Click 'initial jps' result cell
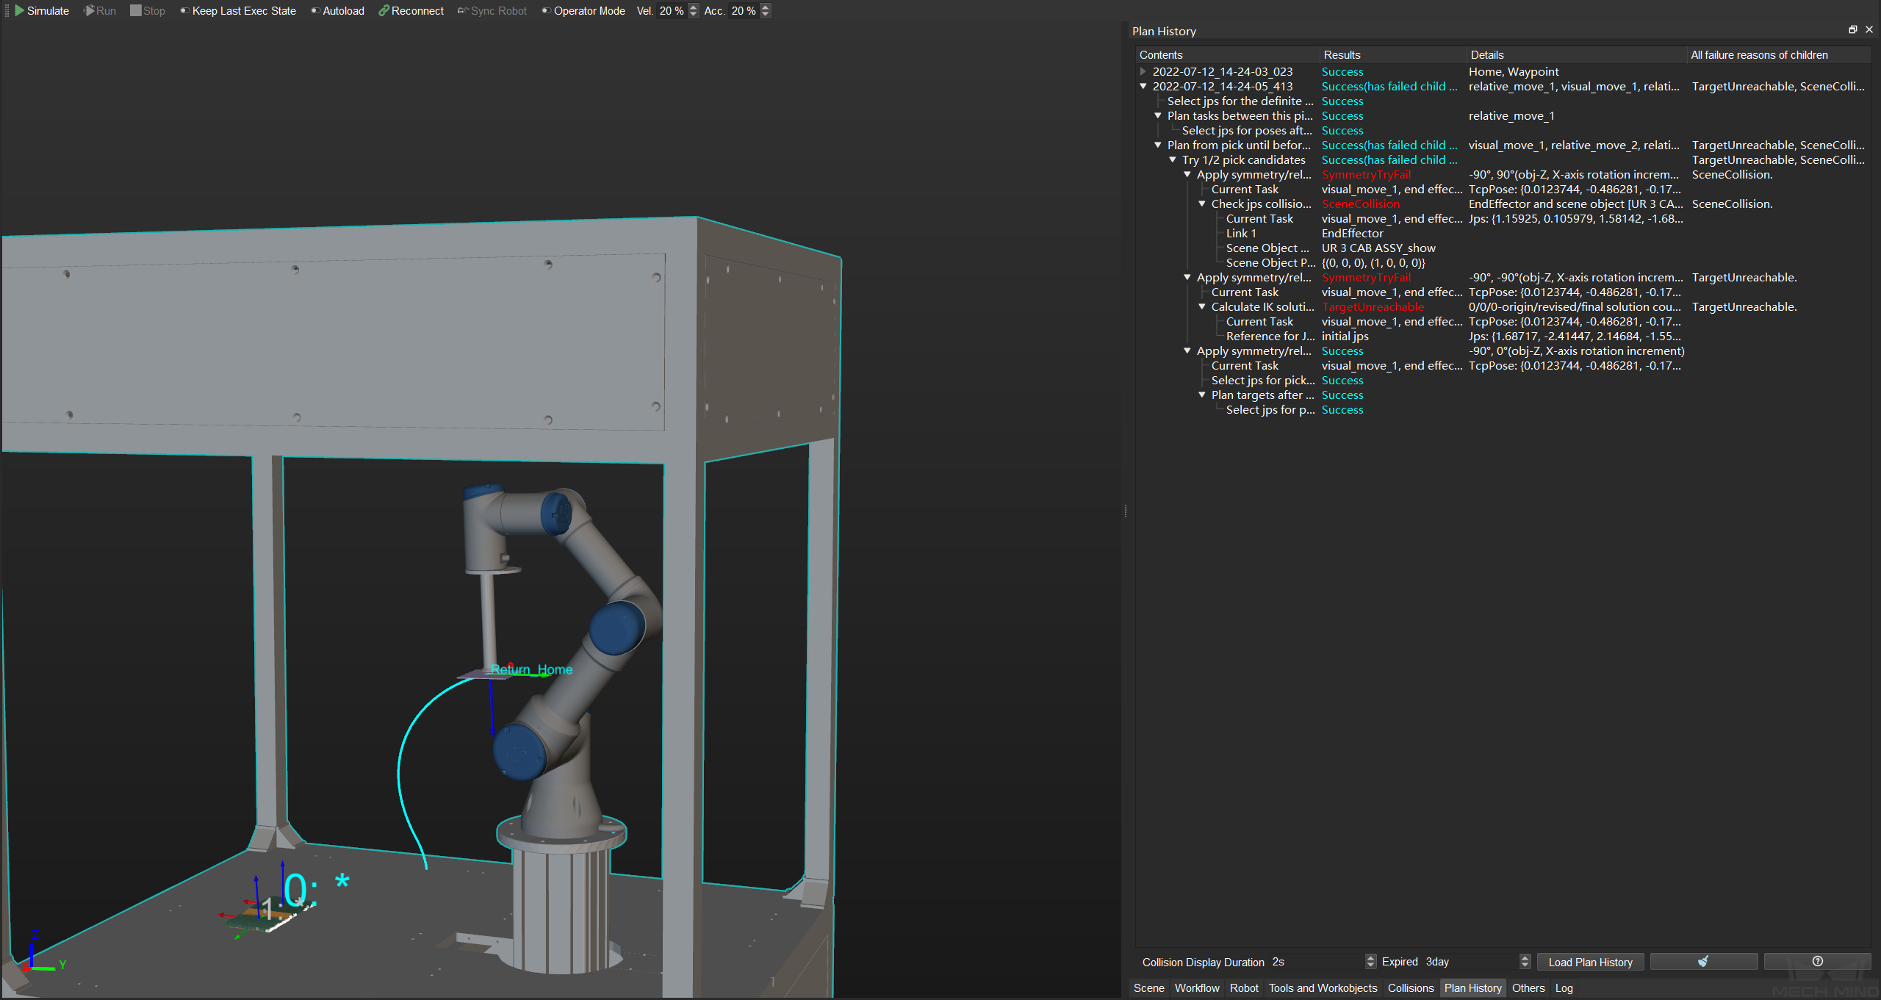 coord(1345,337)
